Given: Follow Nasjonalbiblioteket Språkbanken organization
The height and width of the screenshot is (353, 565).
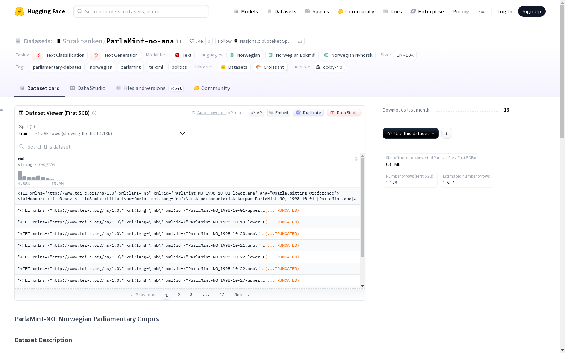Looking at the screenshot, I should (x=255, y=41).
